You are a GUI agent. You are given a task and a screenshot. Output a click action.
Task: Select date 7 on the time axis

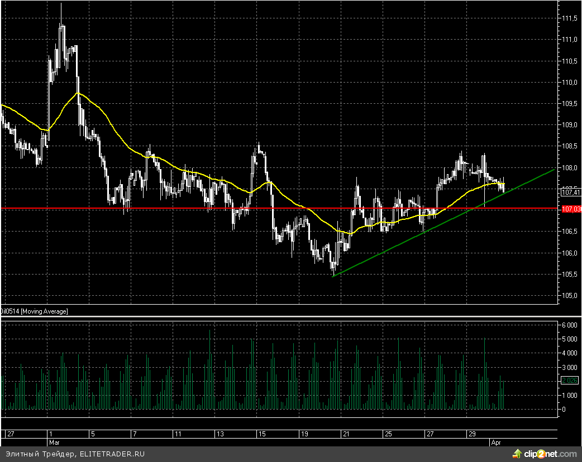[x=134, y=434]
